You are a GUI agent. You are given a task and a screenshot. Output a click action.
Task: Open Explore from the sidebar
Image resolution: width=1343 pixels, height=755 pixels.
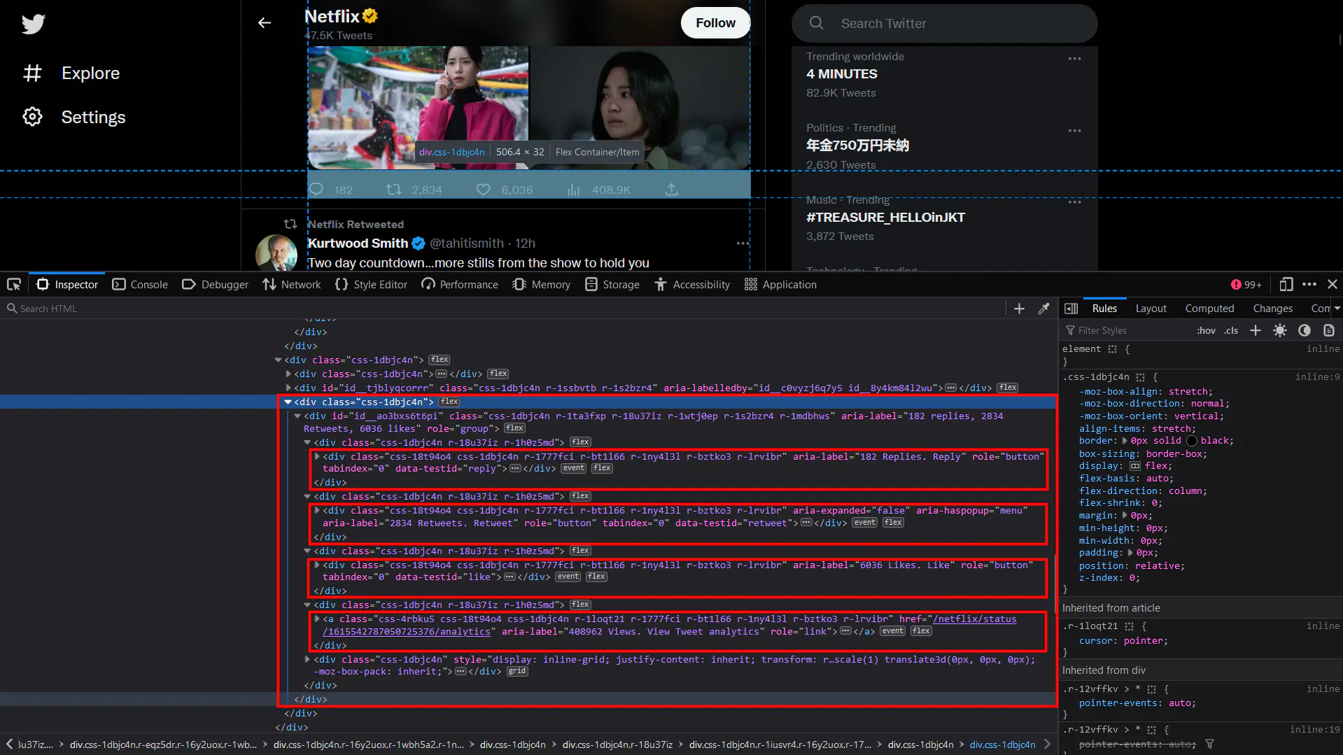coord(90,73)
